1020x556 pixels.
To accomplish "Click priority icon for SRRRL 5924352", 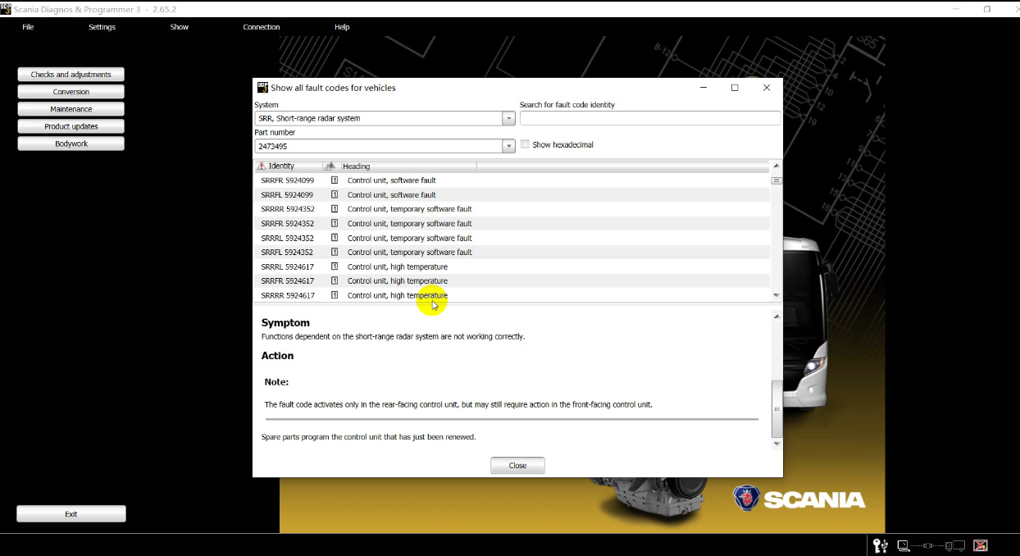I will tap(335, 238).
